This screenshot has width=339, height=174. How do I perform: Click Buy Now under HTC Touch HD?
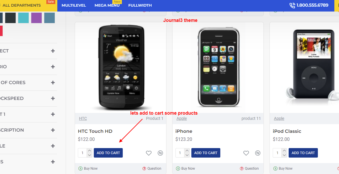(x=88, y=169)
